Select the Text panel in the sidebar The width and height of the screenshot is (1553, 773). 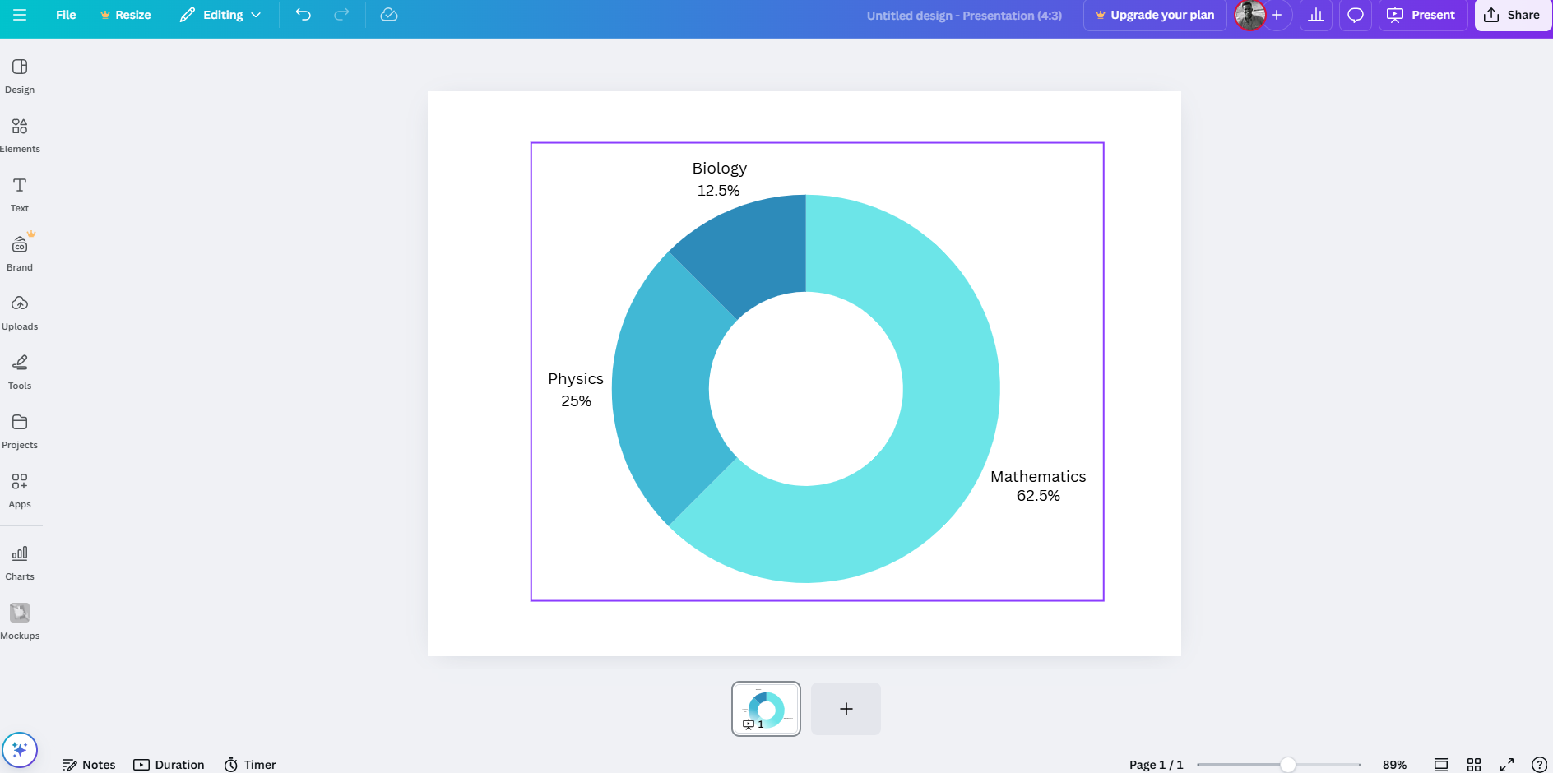[19, 194]
